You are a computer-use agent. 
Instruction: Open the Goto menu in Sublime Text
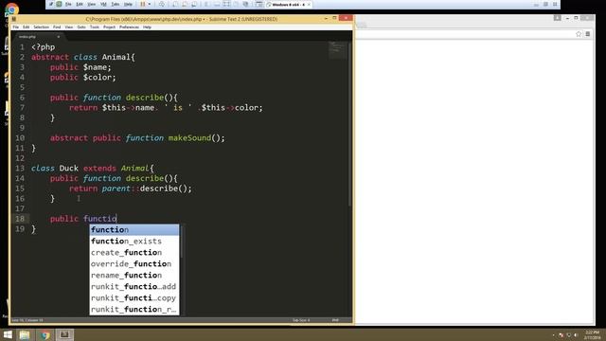point(81,27)
